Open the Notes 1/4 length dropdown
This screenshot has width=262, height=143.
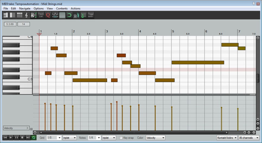(94, 138)
